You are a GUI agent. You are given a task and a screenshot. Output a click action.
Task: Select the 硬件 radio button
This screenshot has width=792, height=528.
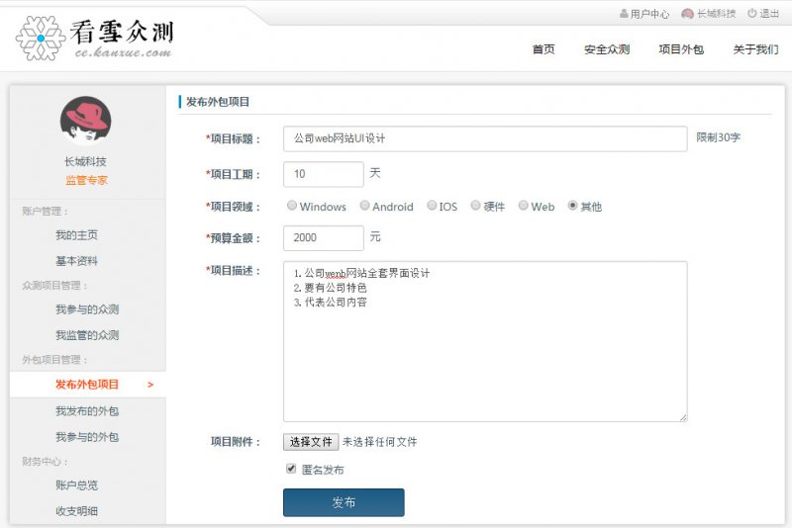(475, 206)
